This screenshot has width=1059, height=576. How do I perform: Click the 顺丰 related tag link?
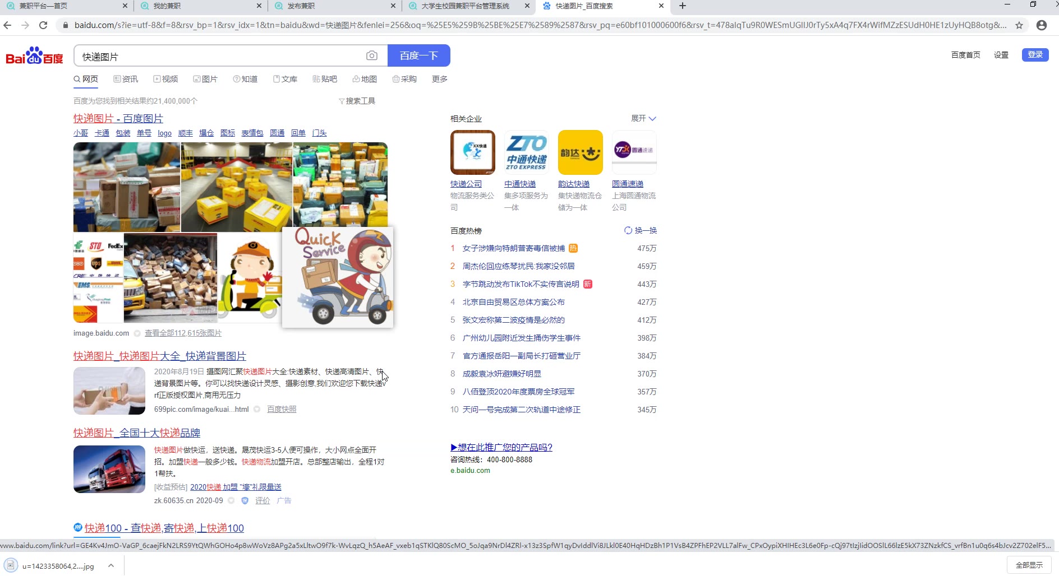(x=185, y=133)
